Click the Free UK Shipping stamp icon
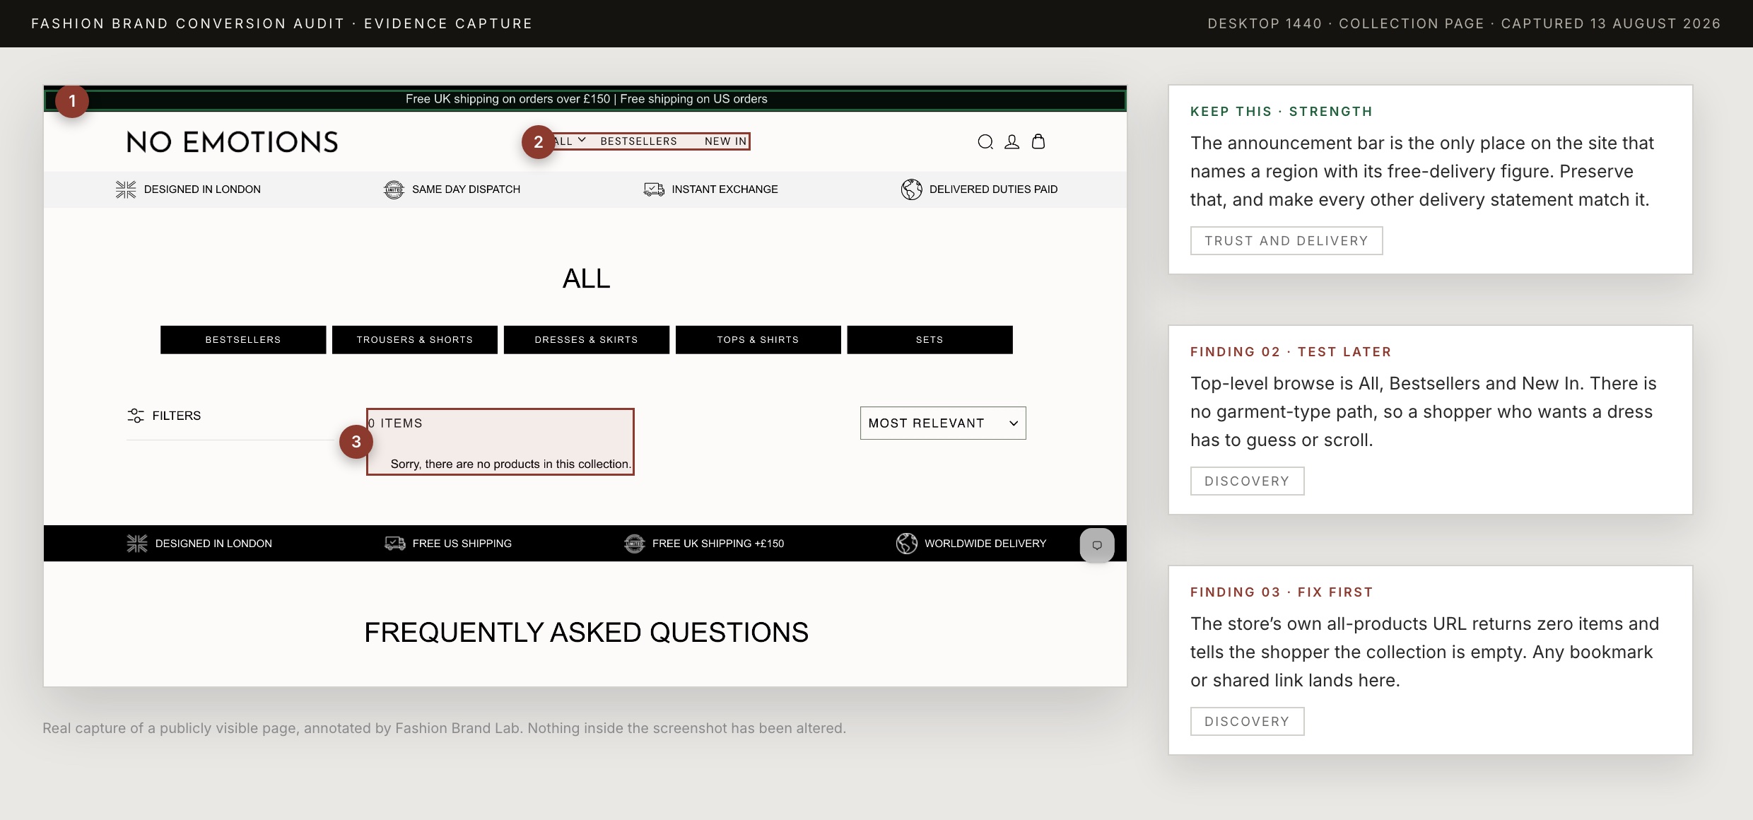 tap(635, 544)
